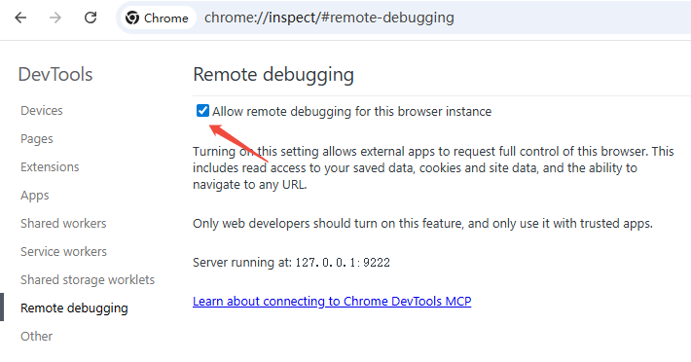
Task: Open the Devices section in sidebar
Action: click(x=42, y=111)
